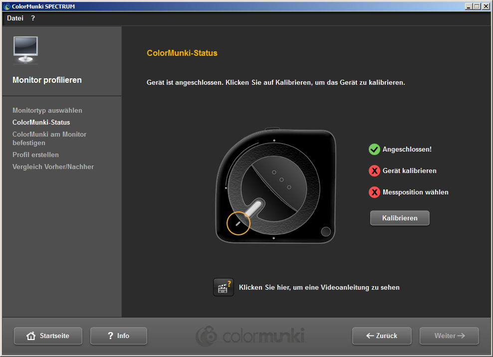493x357 pixels.
Task: Click the Messposition wählen status text
Action: click(x=415, y=192)
